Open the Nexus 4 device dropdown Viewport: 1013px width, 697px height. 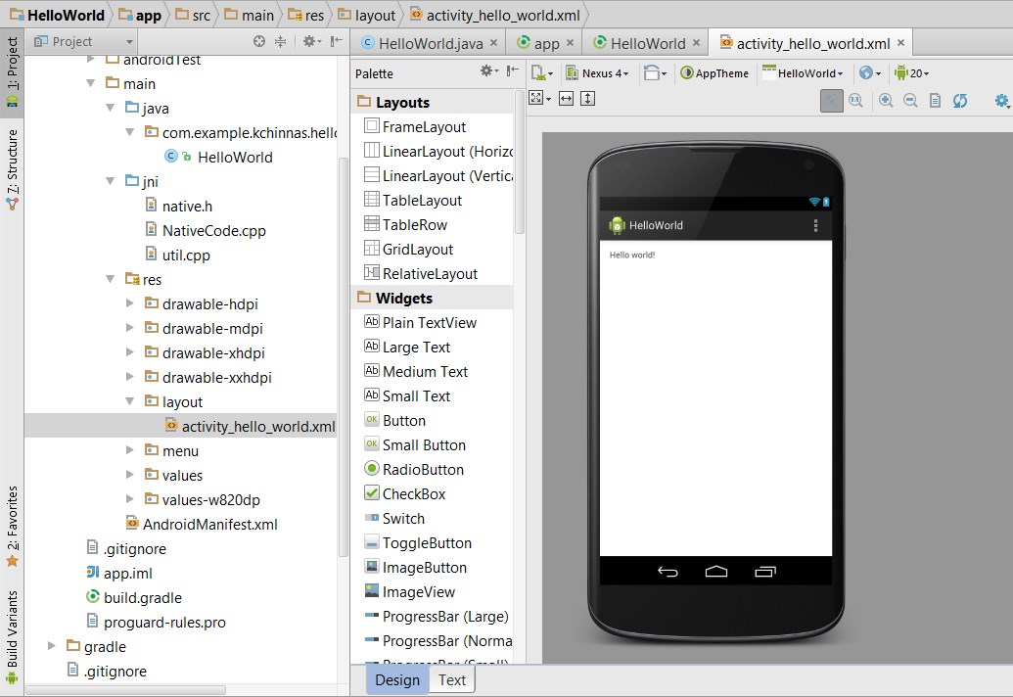(604, 73)
